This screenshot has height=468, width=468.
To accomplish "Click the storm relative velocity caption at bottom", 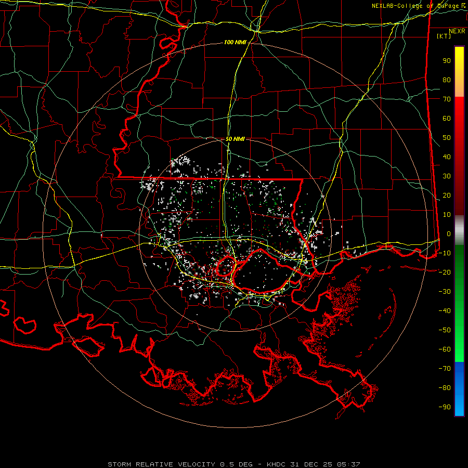I will [234, 464].
